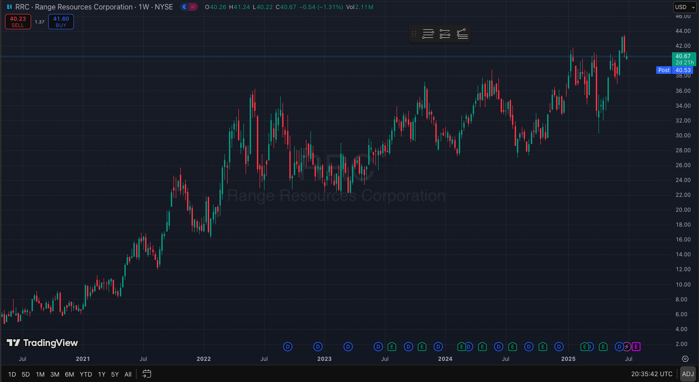699x382 pixels.
Task: Switch to the YTD range
Action: (86, 374)
